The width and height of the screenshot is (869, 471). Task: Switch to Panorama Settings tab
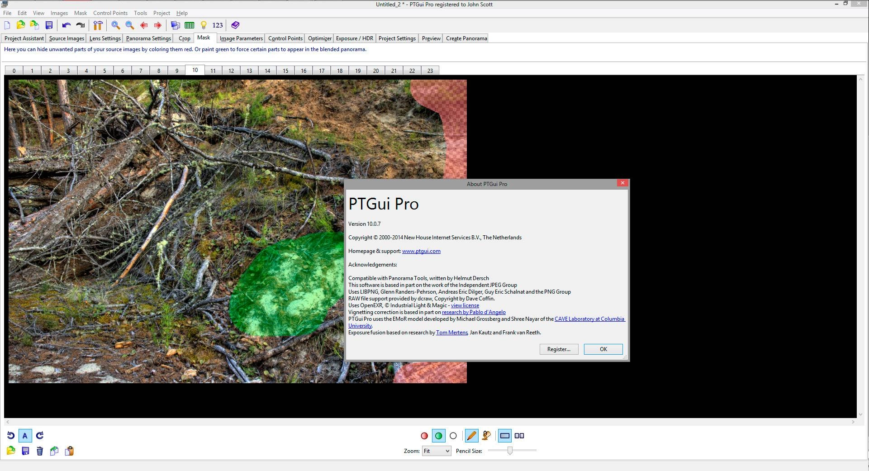pyautogui.click(x=148, y=38)
